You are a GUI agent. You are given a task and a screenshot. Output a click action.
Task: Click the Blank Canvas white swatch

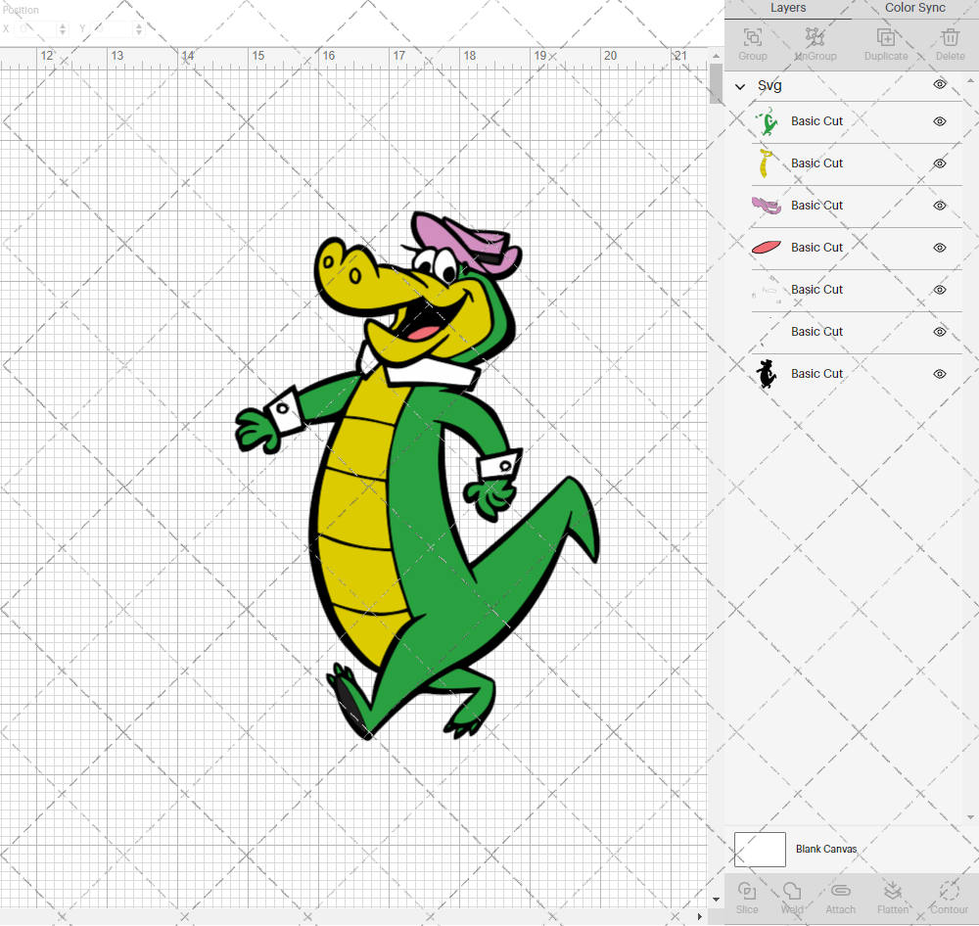(x=760, y=850)
